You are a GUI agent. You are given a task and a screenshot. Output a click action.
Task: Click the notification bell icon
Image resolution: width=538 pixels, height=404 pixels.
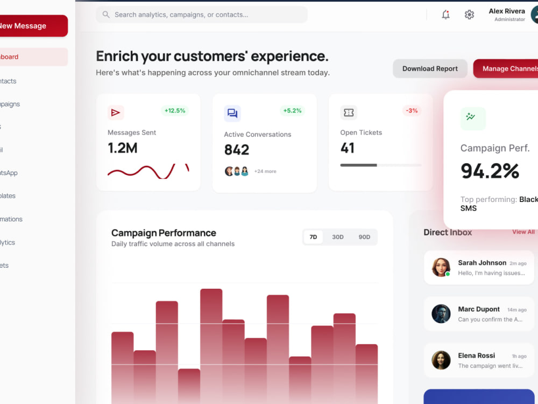point(445,15)
